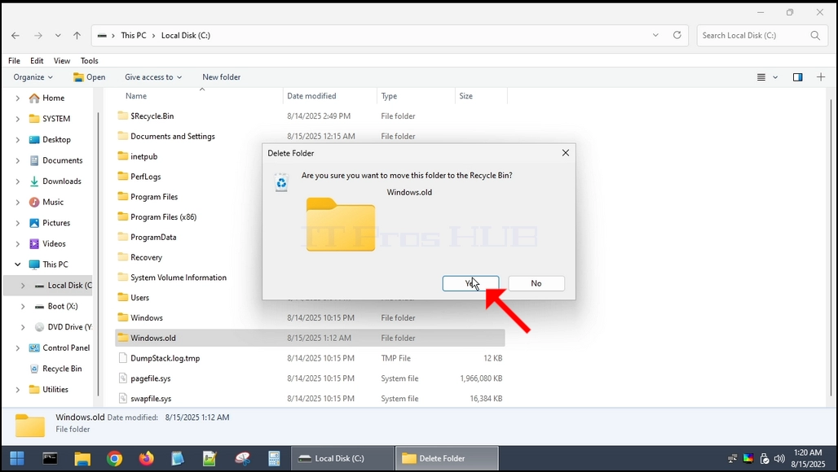838x472 pixels.
Task: Click the volume icon in tray
Action: point(780,459)
